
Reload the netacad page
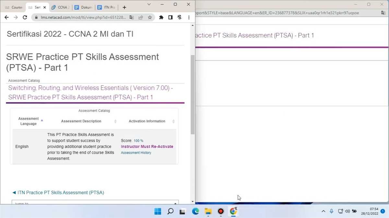25,17
